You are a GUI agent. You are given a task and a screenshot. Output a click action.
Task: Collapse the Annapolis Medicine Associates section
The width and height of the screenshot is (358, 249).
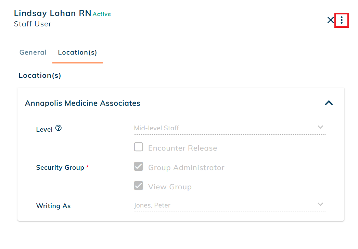click(329, 103)
